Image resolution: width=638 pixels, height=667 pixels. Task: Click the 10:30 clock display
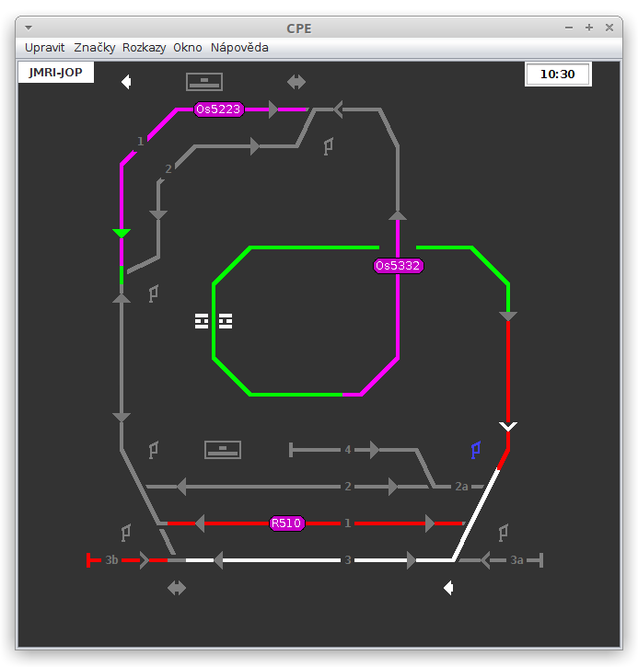558,75
